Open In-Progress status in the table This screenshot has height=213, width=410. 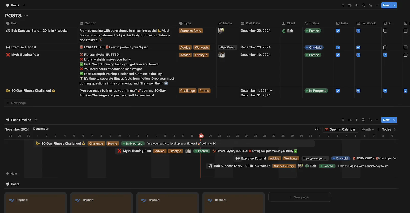[x=316, y=91]
